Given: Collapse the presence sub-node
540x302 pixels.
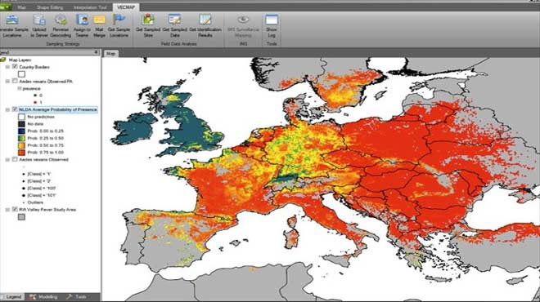Looking at the screenshot, I should 20,89.
